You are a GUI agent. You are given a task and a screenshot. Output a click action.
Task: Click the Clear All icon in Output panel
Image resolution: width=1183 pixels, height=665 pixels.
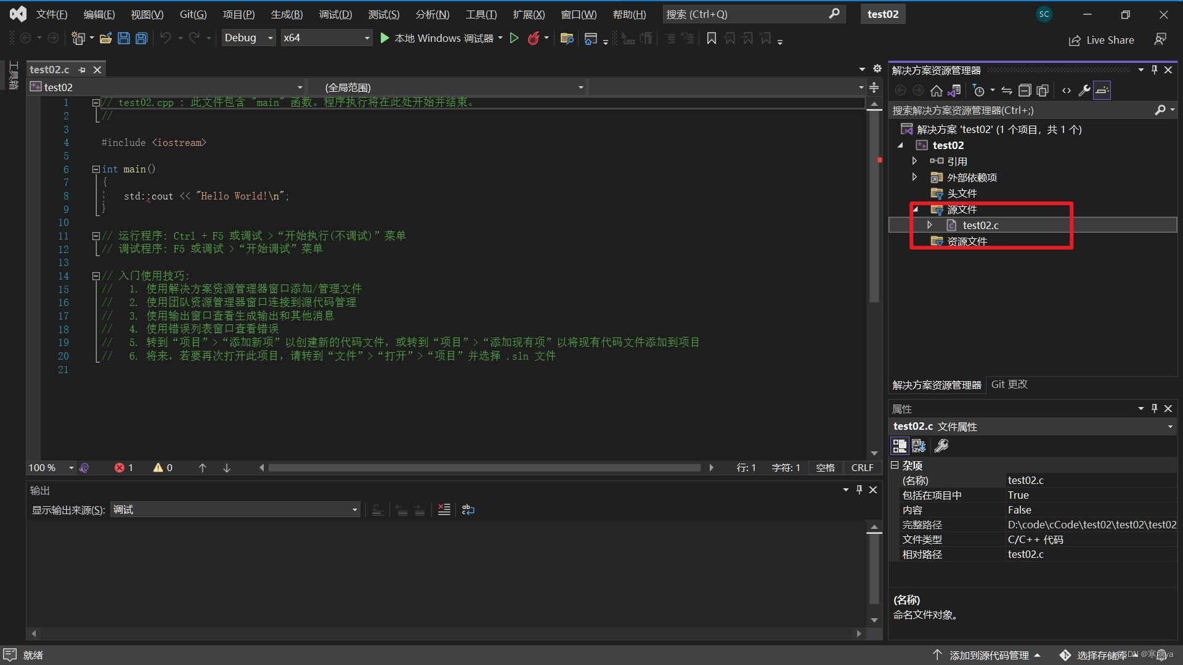444,510
